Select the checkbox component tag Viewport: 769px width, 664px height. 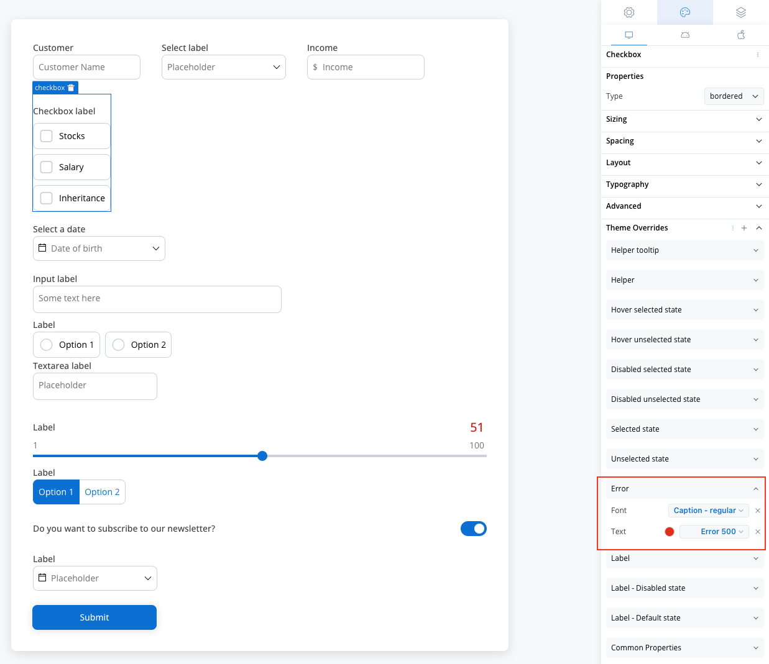point(50,88)
